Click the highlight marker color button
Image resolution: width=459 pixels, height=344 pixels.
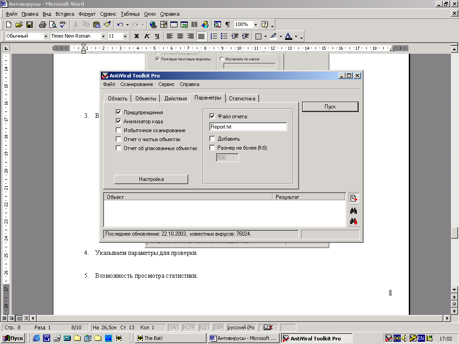tap(273, 36)
